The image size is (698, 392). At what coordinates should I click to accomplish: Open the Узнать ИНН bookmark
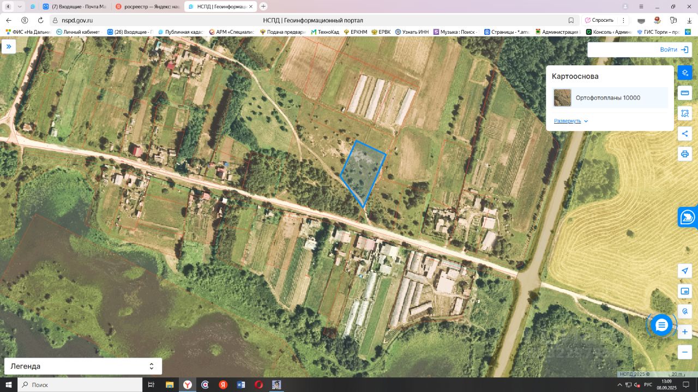(412, 32)
